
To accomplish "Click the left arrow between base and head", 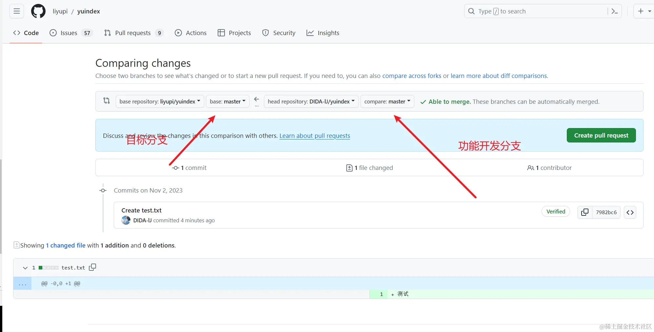I will [x=257, y=99].
